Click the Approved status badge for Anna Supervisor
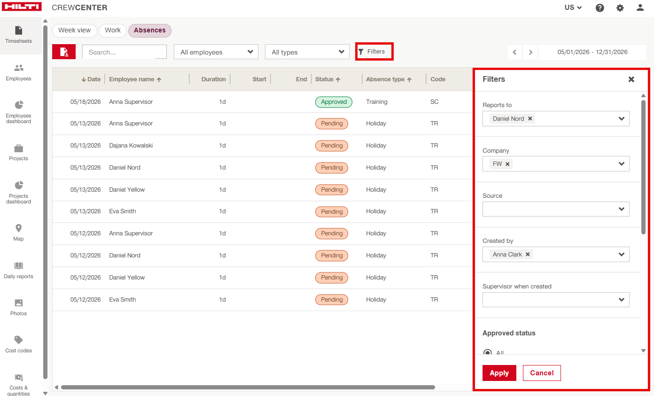Viewport: 654px width, 396px height. click(x=334, y=102)
